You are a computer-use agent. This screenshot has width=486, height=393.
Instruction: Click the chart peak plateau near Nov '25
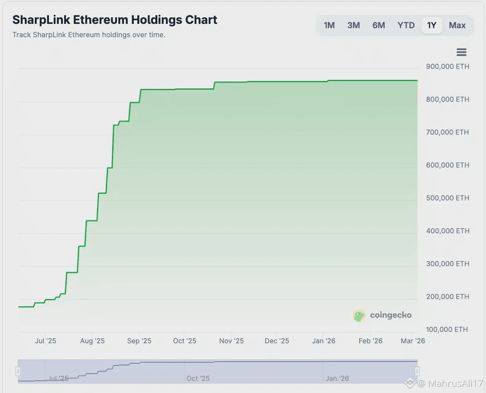click(231, 81)
